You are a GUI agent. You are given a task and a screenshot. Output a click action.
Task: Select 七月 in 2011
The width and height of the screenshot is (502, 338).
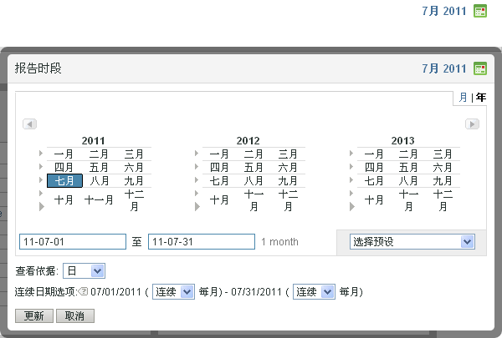click(x=64, y=181)
